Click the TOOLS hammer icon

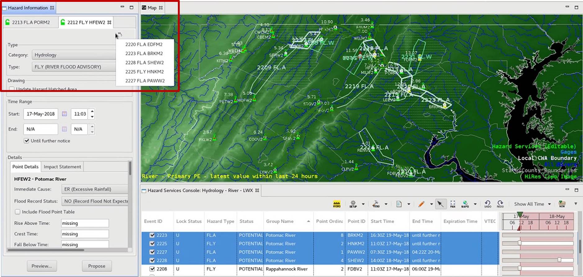[x=376, y=204]
